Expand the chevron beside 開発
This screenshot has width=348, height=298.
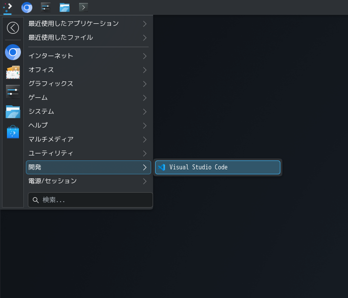click(145, 167)
